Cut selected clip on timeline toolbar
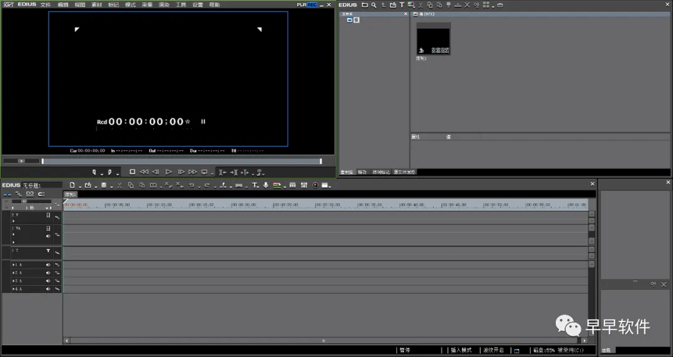The height and width of the screenshot is (357, 673). click(120, 185)
